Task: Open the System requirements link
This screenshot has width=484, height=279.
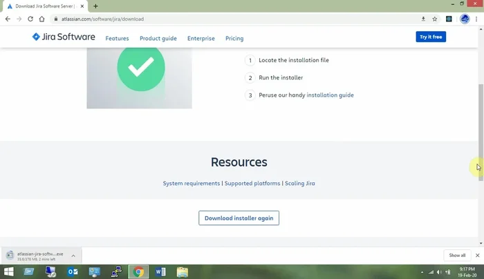Action: [x=192, y=183]
